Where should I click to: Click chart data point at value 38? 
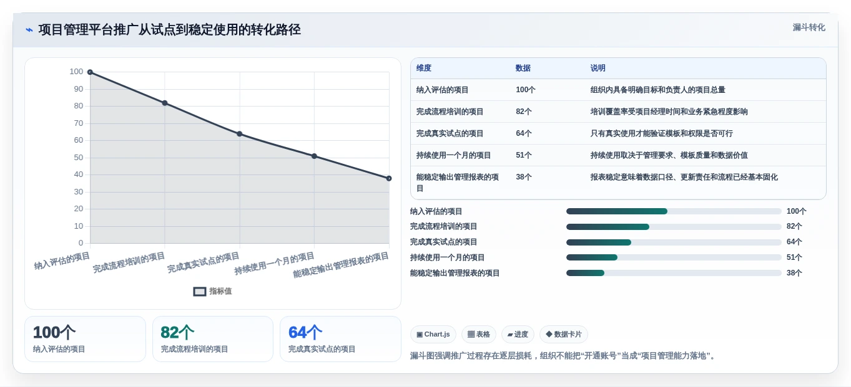[x=389, y=178]
